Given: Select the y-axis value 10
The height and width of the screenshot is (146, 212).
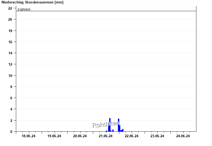Looking at the screenshot, I should click(x=10, y=76).
